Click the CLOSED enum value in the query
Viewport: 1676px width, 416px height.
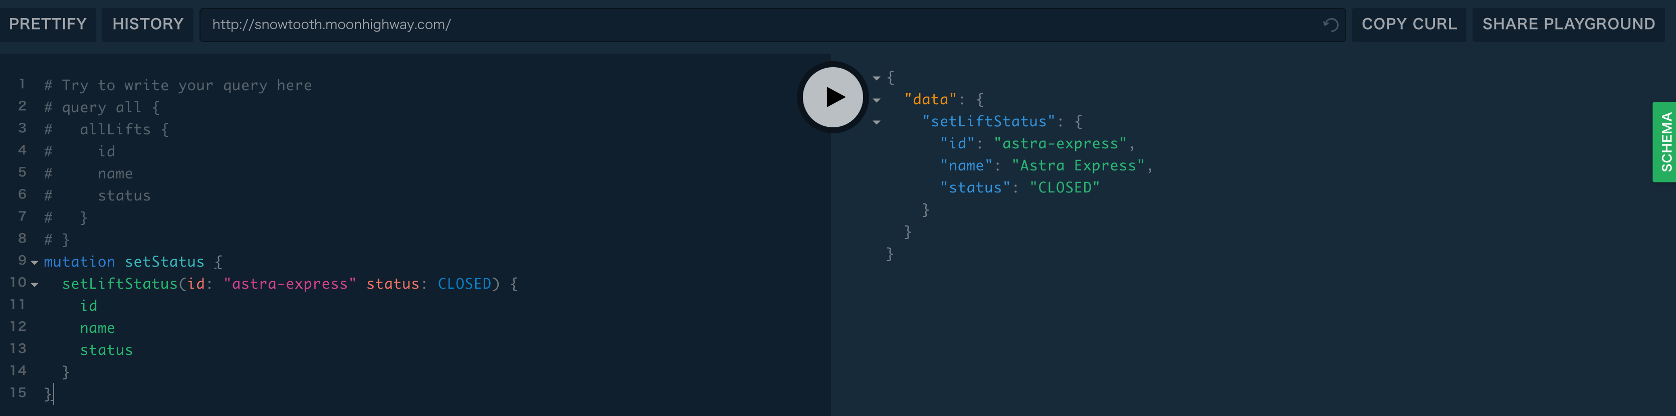464,284
